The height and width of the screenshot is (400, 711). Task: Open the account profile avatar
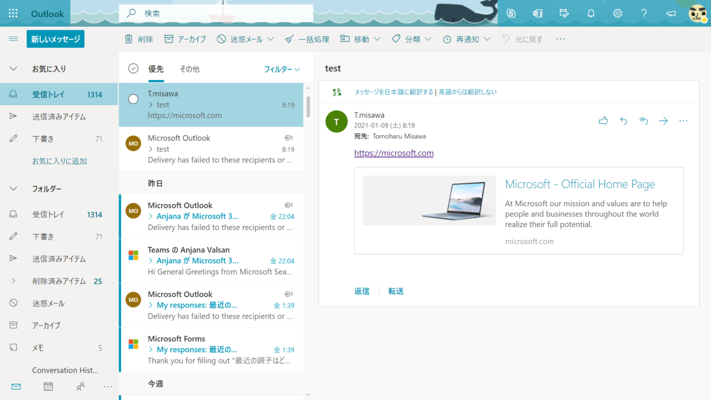click(x=697, y=13)
